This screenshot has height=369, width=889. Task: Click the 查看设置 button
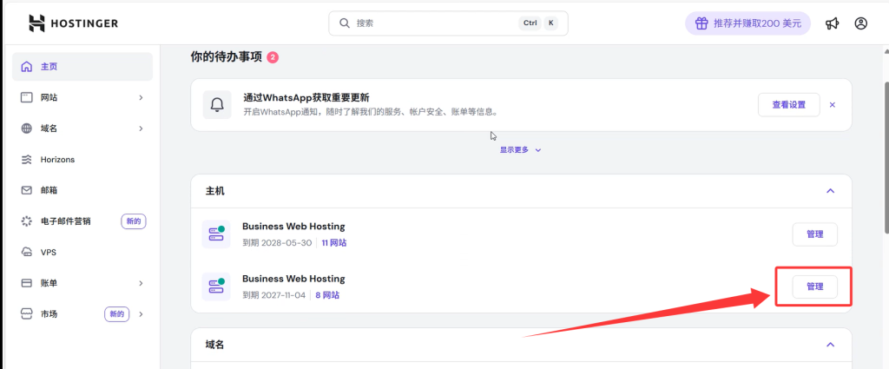[x=788, y=104]
